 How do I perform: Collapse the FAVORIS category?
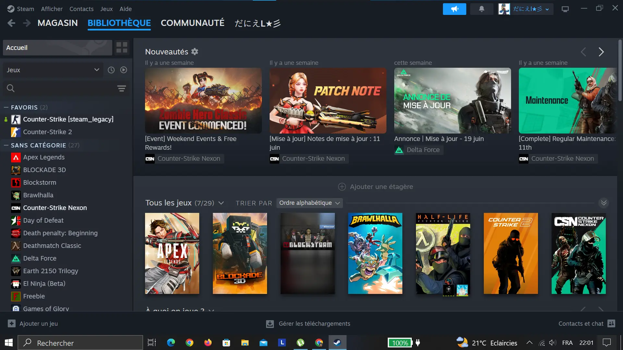[x=6, y=107]
